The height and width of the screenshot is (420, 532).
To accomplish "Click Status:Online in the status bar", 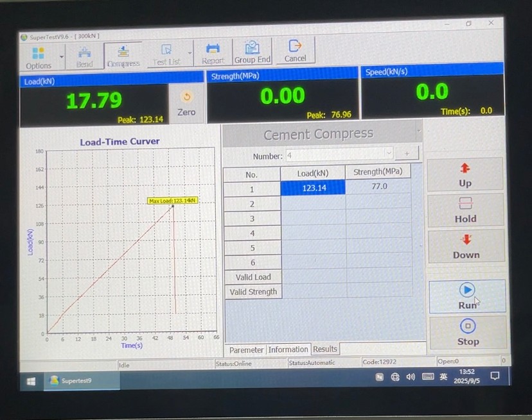I will tap(233, 364).
